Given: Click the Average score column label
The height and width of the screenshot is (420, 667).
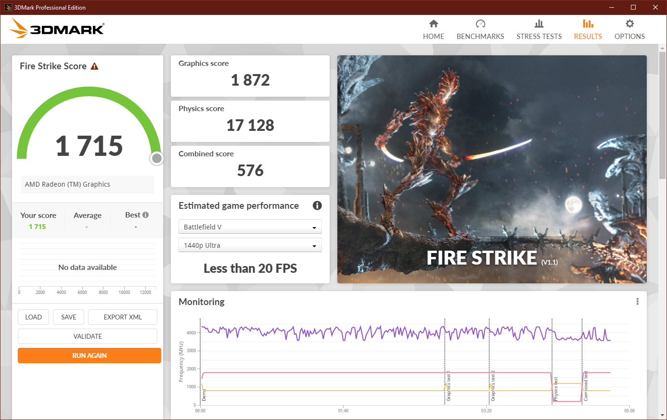Looking at the screenshot, I should (88, 216).
